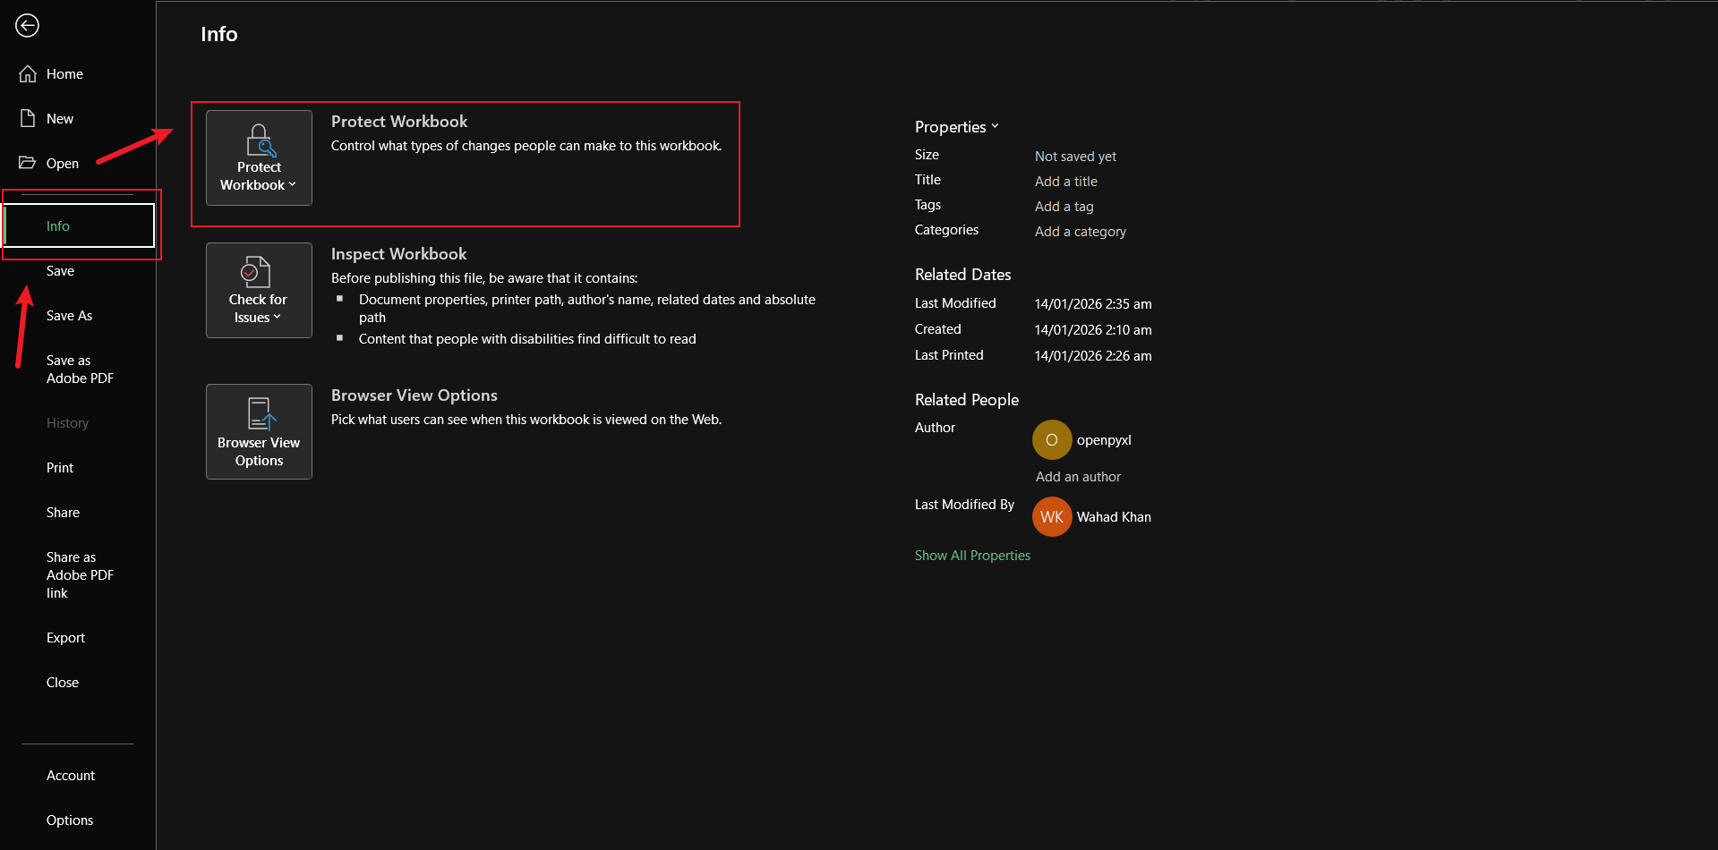Click Add a tag field
Image resolution: width=1718 pixels, height=850 pixels.
pos(1064,207)
